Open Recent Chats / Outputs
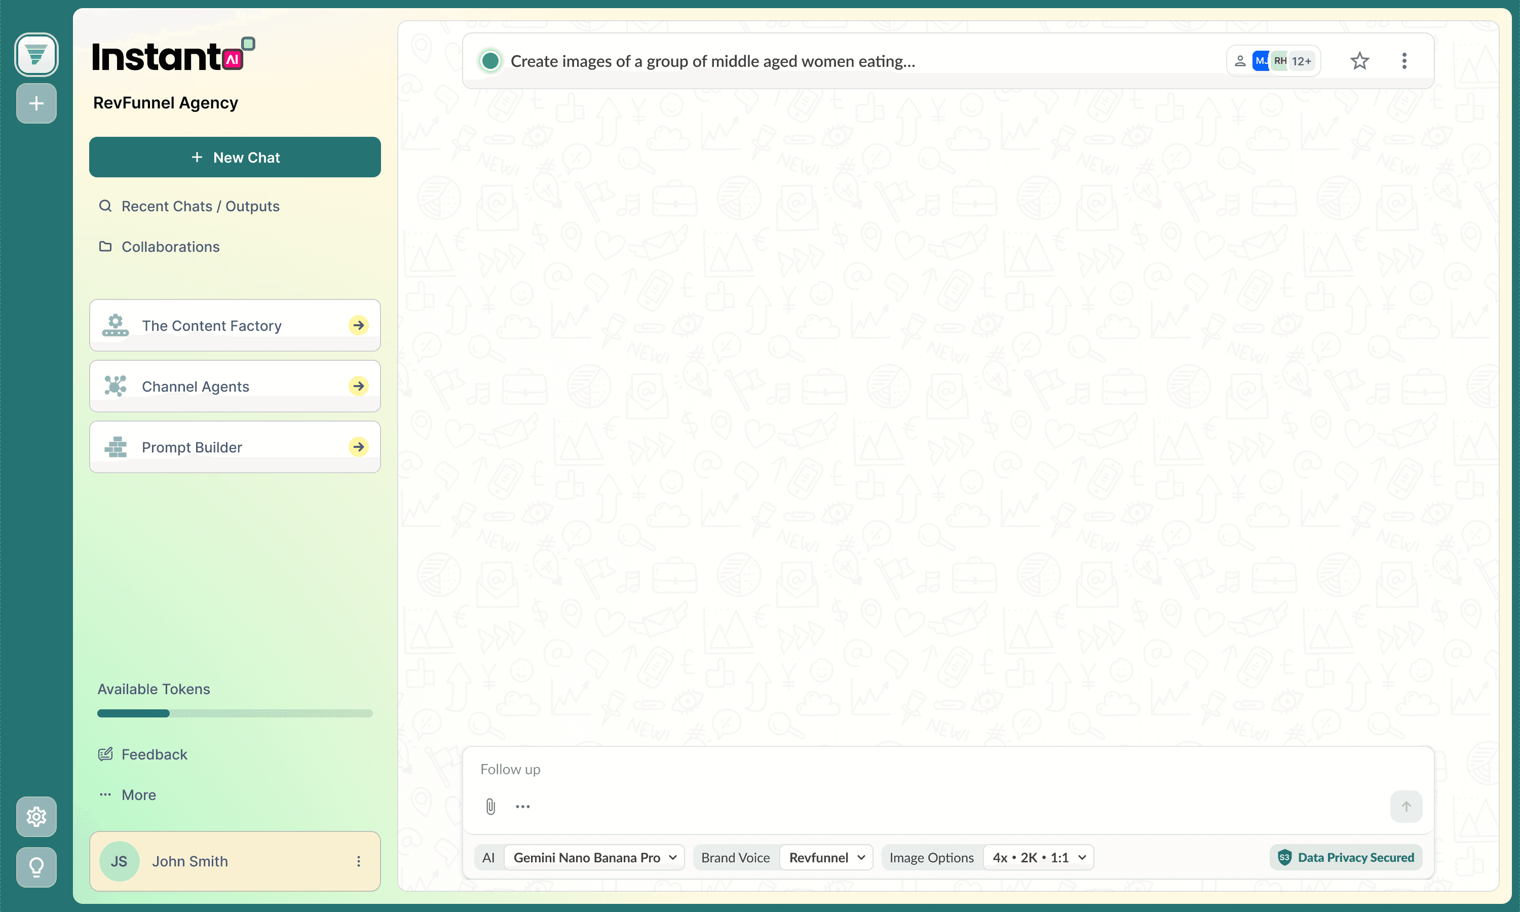This screenshot has height=912, width=1520. (200, 206)
